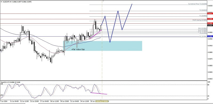Select the AUDCHF,H4 chart title text

(x=7, y=2)
